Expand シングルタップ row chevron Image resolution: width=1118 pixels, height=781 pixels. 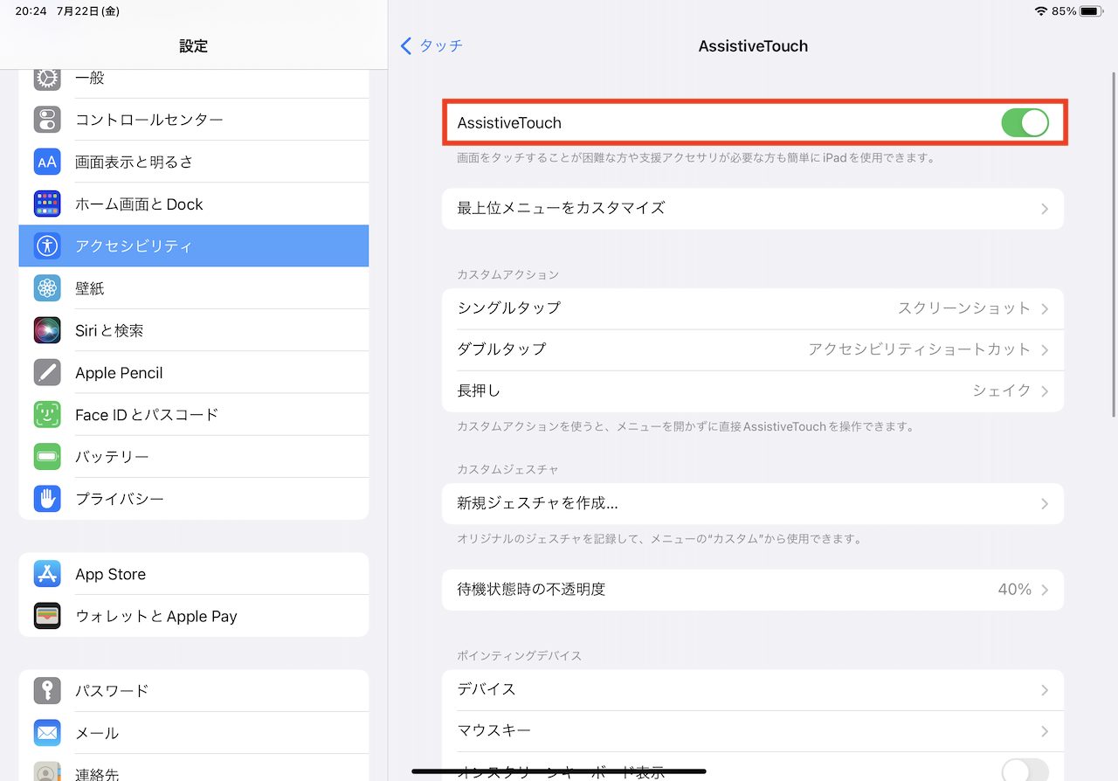tap(1045, 308)
